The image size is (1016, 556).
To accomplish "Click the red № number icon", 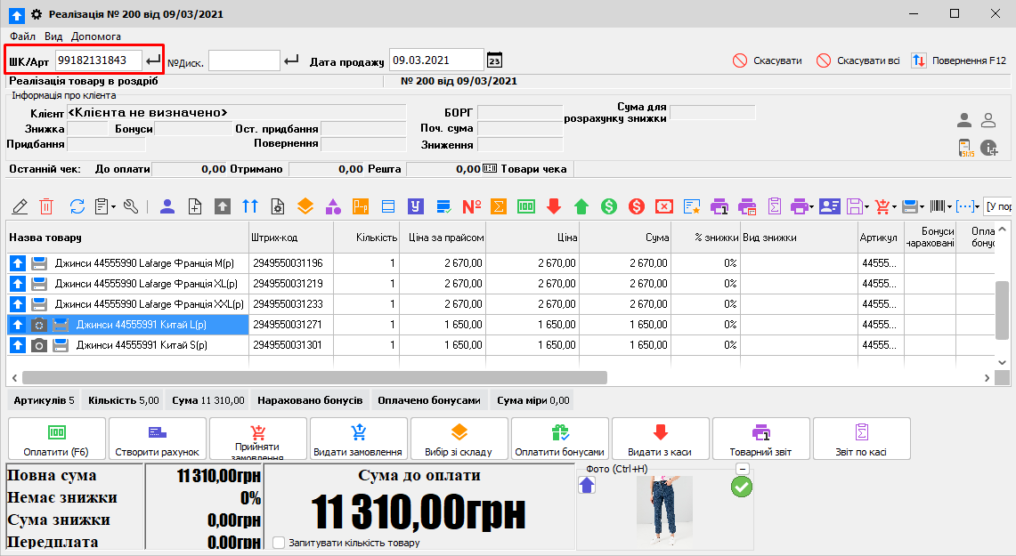I will 472,206.
